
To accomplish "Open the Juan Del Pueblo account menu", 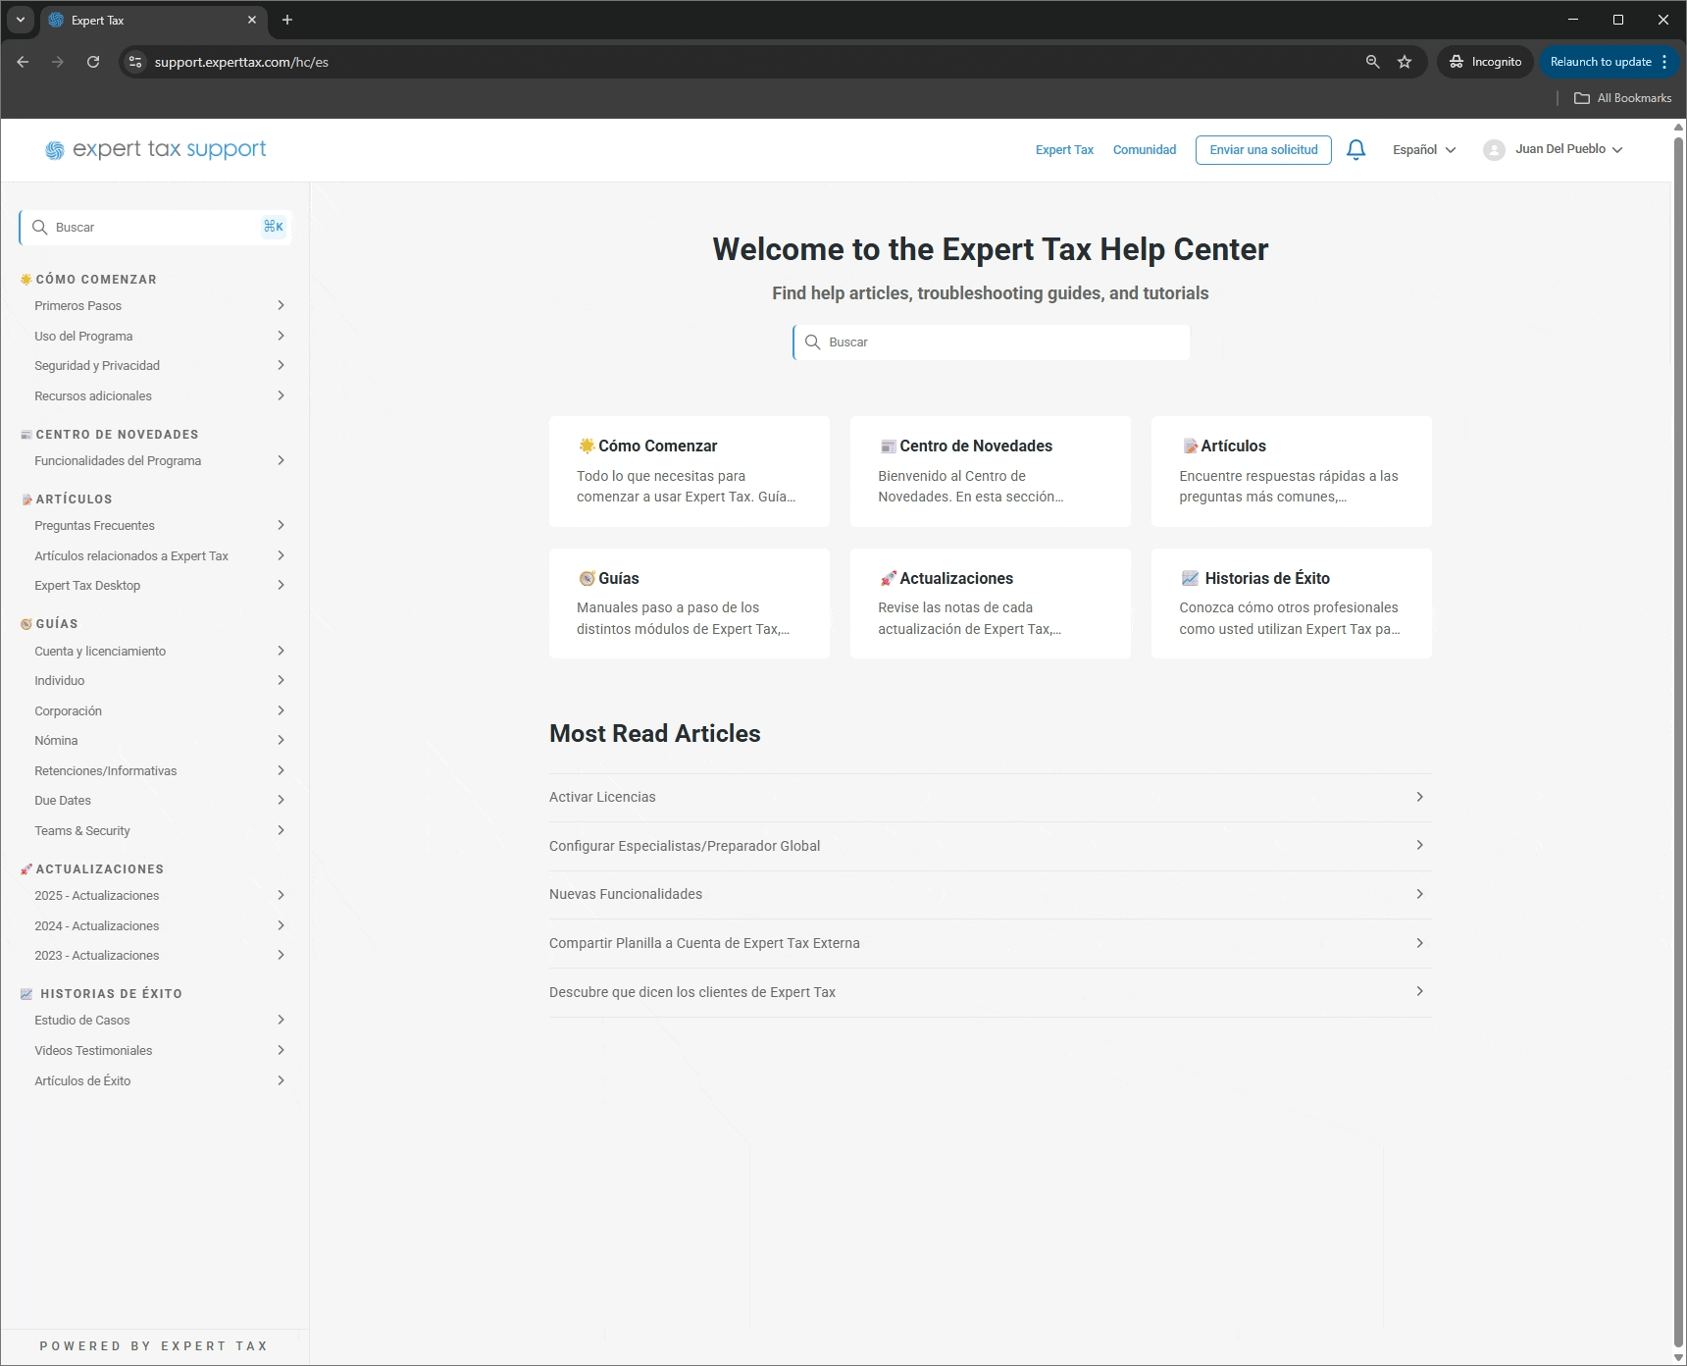I will click(1568, 149).
